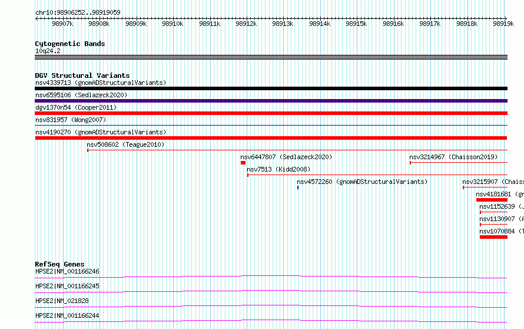Viewport: 524px width, 329px height.
Task: Open variant label nsv3214967 (Chaisson2019)
Action: click(453, 157)
